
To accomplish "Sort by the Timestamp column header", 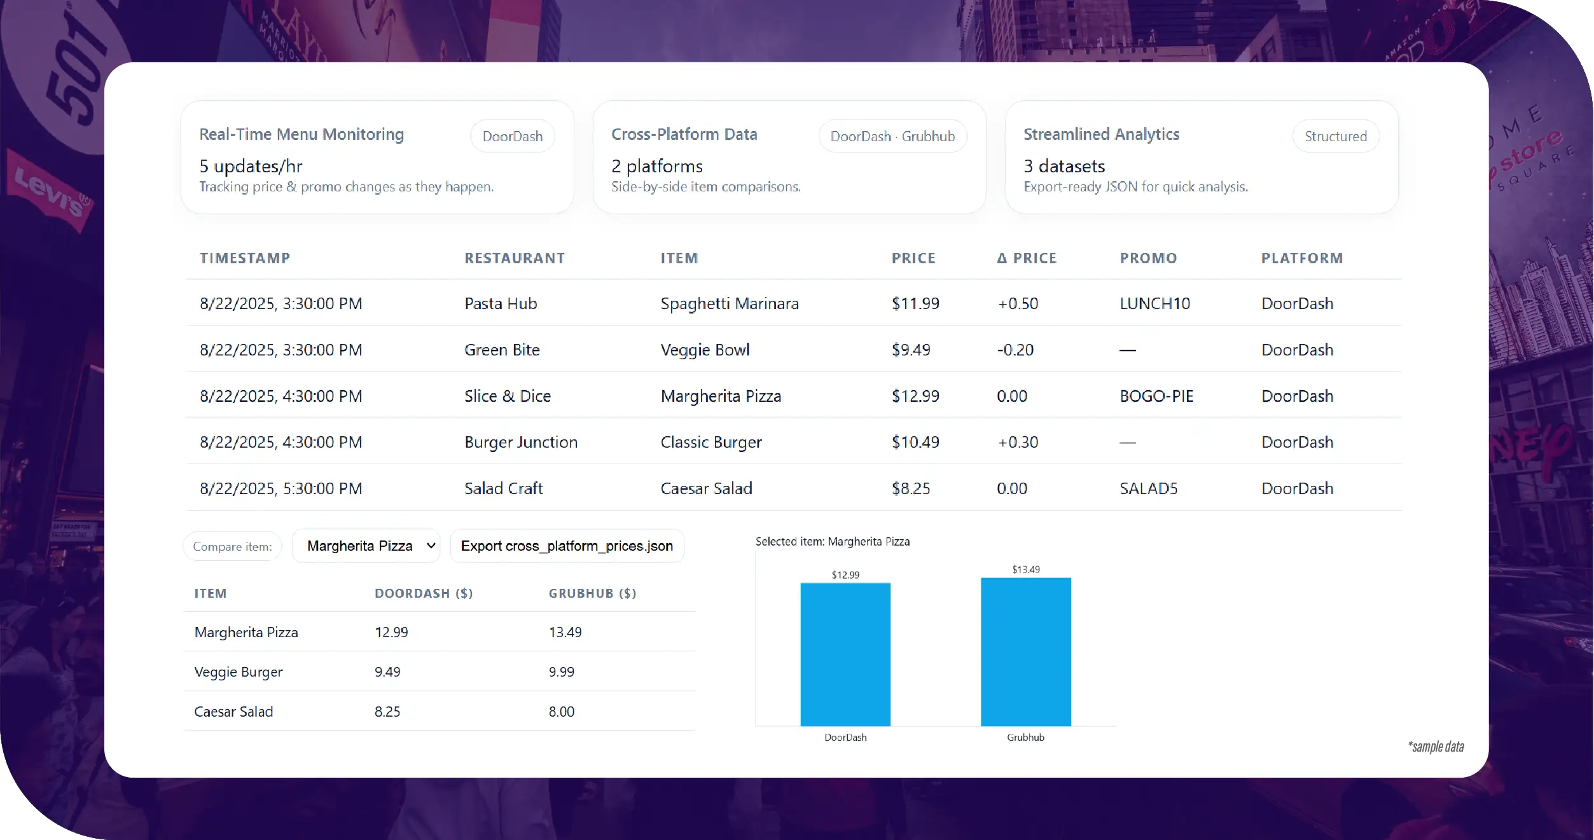I will (245, 258).
